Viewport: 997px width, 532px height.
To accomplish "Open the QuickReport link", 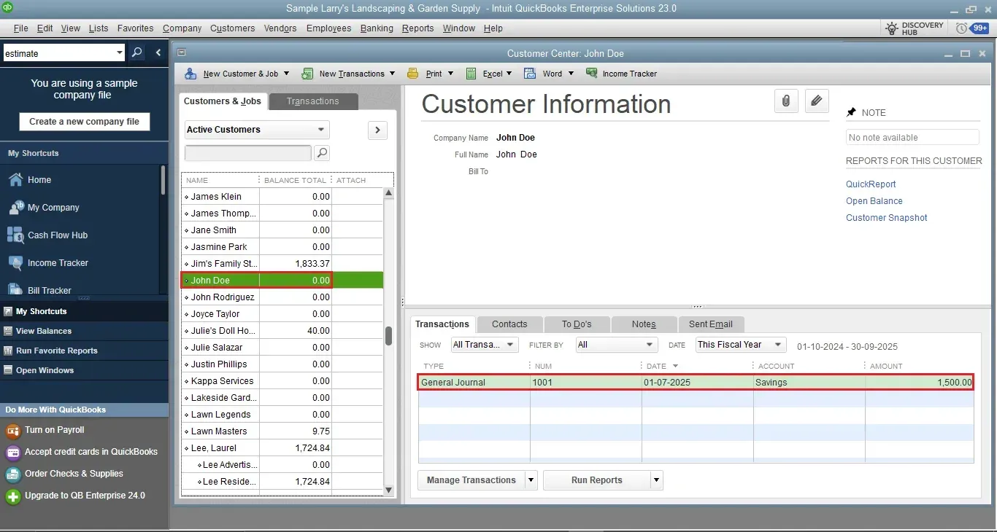I will tap(871, 184).
